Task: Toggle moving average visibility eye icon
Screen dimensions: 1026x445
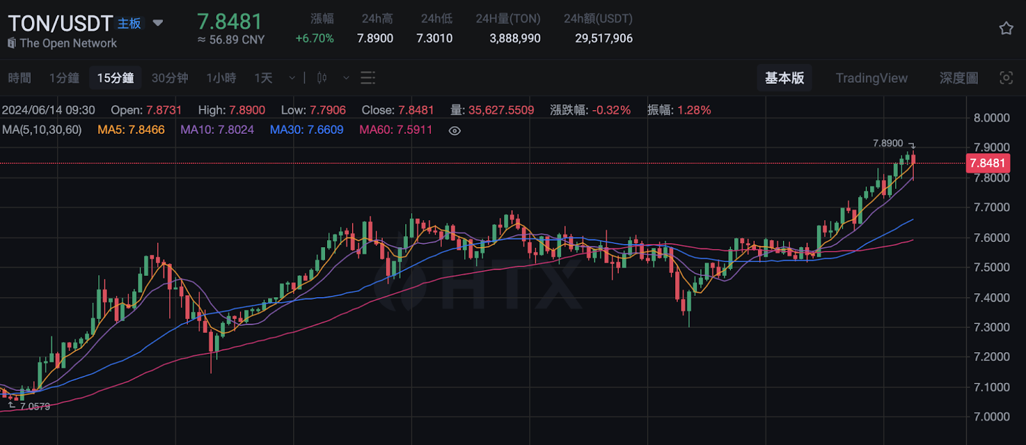Action: pos(455,131)
